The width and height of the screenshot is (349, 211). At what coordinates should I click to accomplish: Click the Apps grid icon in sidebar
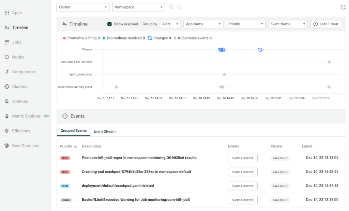[7, 13]
